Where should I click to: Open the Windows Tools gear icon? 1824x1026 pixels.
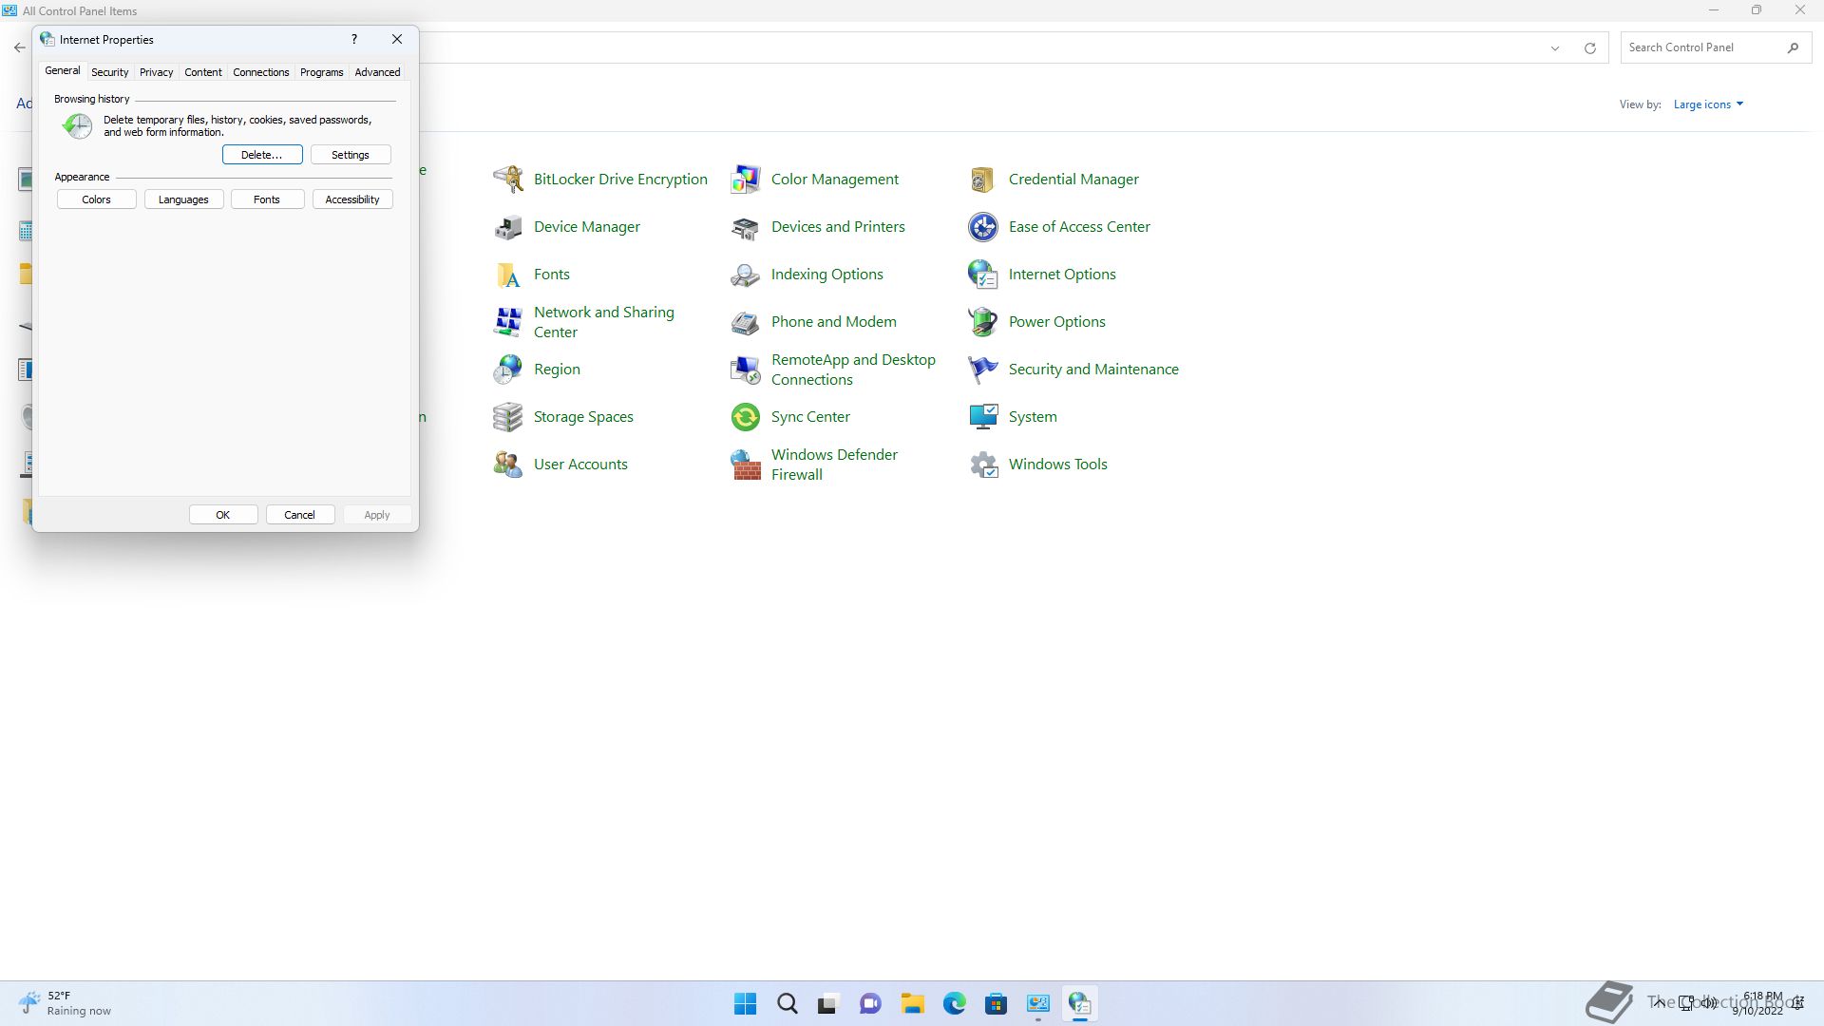tap(983, 464)
